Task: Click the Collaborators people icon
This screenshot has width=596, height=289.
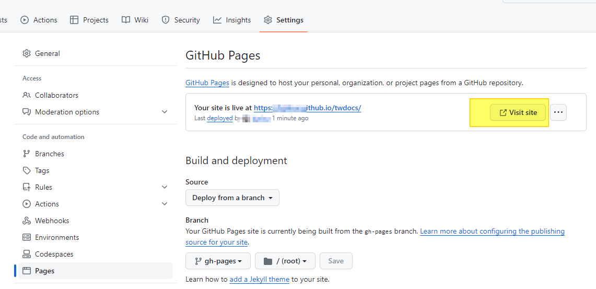Action: [26, 95]
